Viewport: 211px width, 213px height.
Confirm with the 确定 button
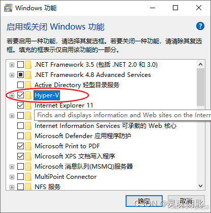tap(144, 201)
